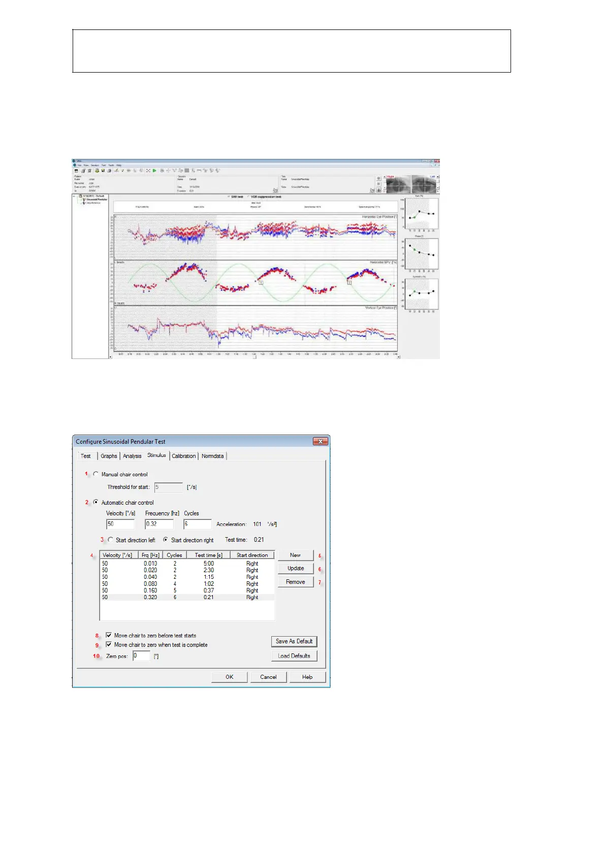The width and height of the screenshot is (605, 855).
Task: Switch to the Stimulus tab
Action: [156, 455]
